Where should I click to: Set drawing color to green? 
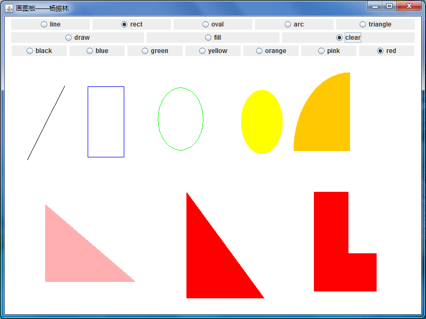[155, 51]
